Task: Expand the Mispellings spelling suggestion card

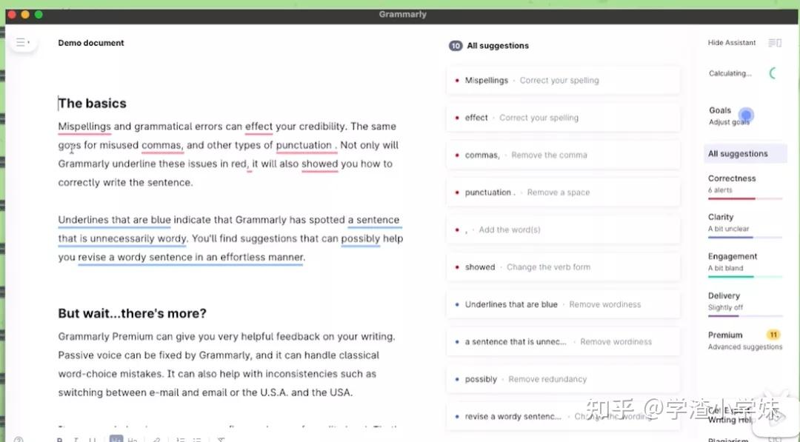Action: [563, 81]
